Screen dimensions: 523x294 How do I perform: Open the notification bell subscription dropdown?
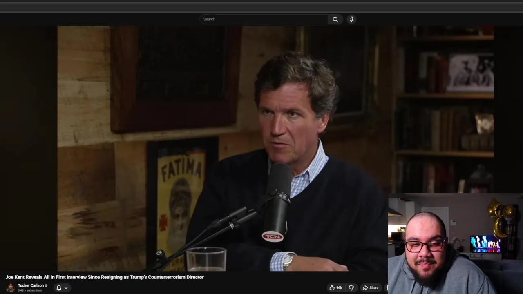[62, 288]
